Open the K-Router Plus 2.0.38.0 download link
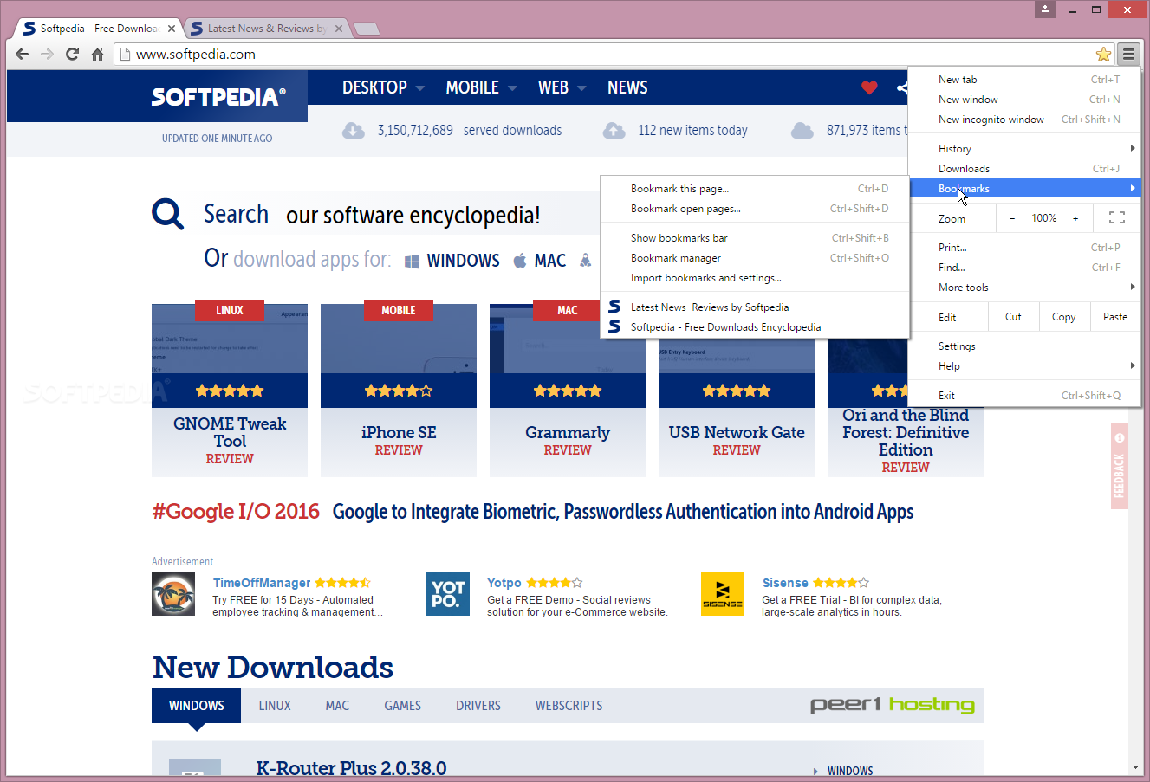This screenshot has width=1150, height=782. (351, 768)
